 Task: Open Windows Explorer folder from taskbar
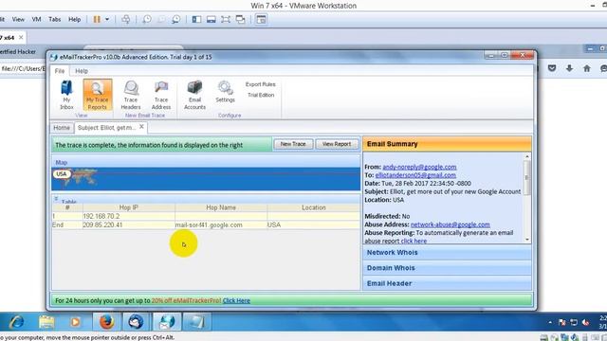46,322
